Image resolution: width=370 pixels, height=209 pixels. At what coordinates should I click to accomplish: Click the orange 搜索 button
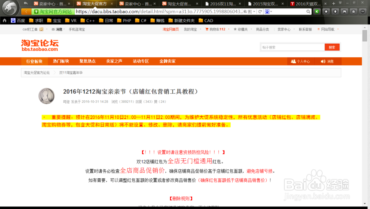[332, 47]
